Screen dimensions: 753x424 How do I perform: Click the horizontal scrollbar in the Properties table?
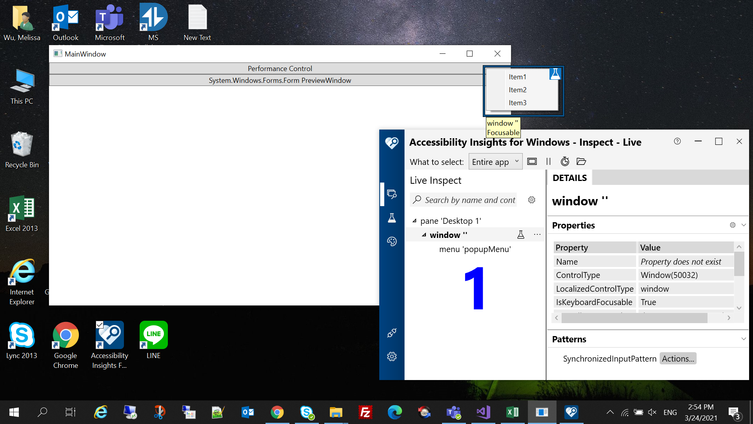click(x=634, y=318)
